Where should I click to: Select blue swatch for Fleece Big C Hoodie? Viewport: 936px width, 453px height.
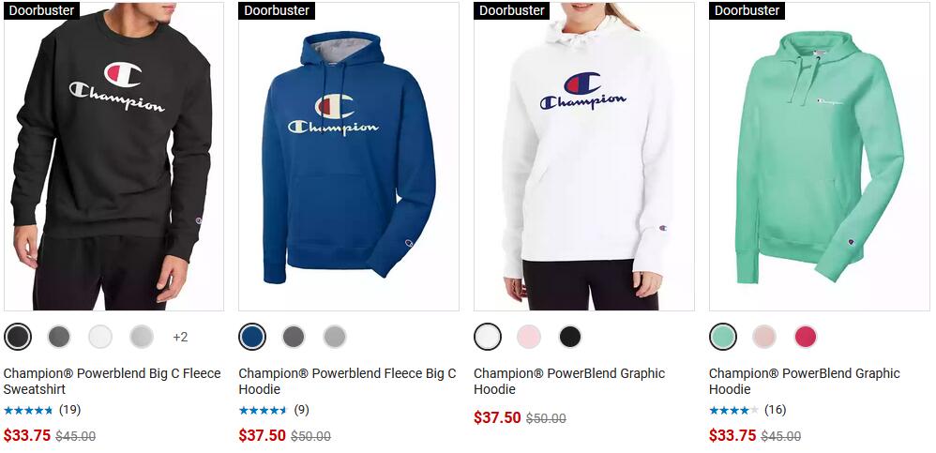coord(252,337)
